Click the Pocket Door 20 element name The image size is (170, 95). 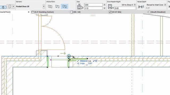[23, 6]
